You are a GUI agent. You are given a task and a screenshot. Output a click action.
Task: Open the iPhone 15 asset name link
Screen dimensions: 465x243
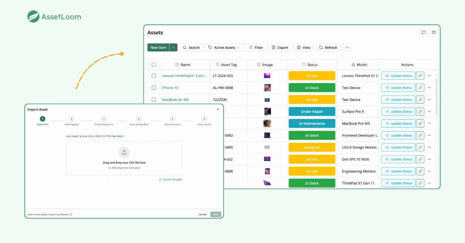coord(170,88)
